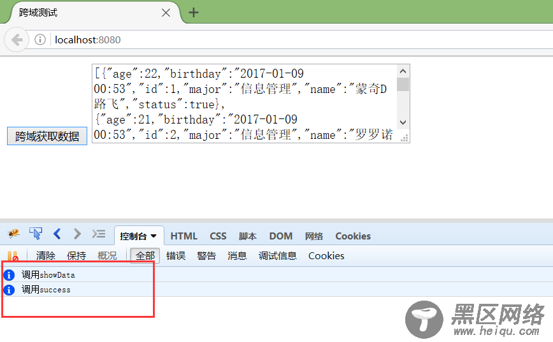Switch to the 脚本 panel tab

click(x=248, y=236)
